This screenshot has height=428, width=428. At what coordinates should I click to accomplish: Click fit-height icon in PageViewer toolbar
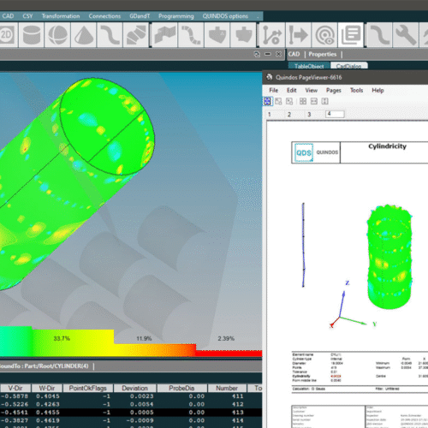[x=324, y=101]
